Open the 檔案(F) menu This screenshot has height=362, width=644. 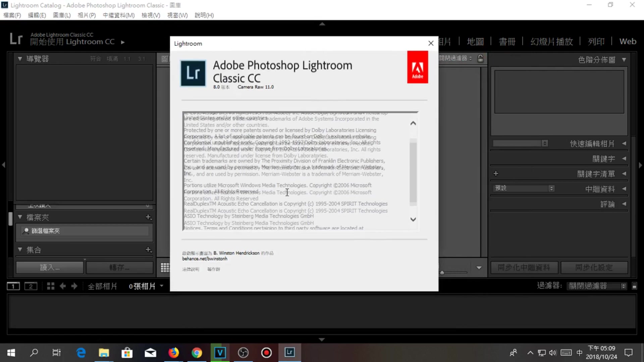[x=12, y=15]
